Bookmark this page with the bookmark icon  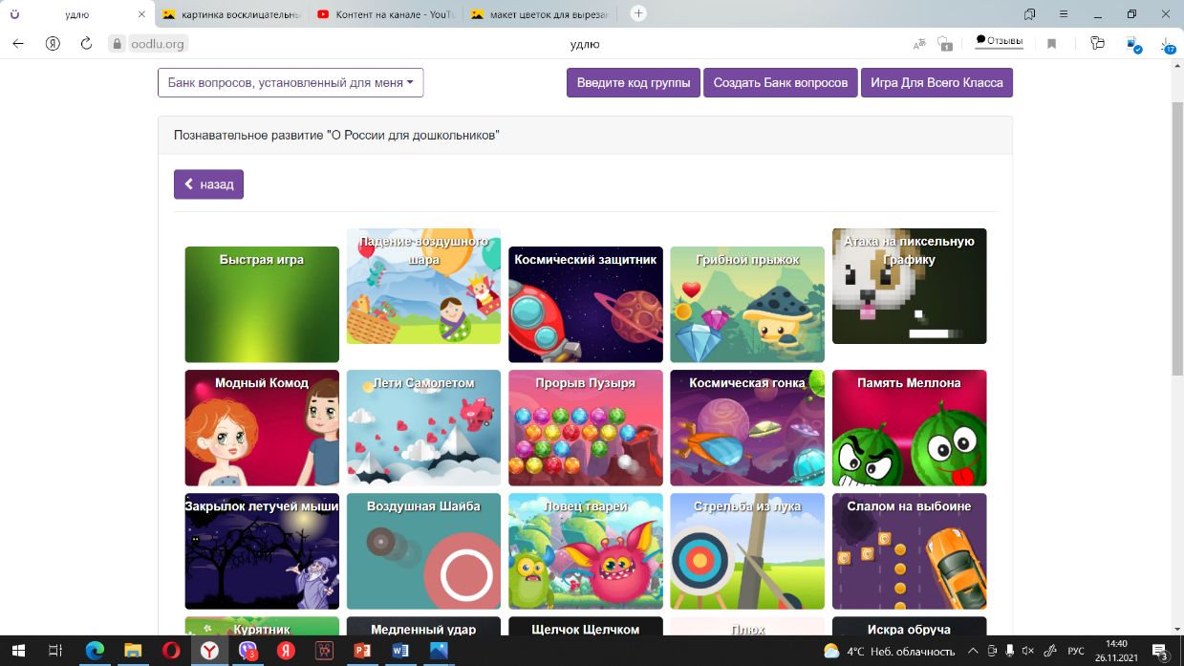click(x=1051, y=43)
